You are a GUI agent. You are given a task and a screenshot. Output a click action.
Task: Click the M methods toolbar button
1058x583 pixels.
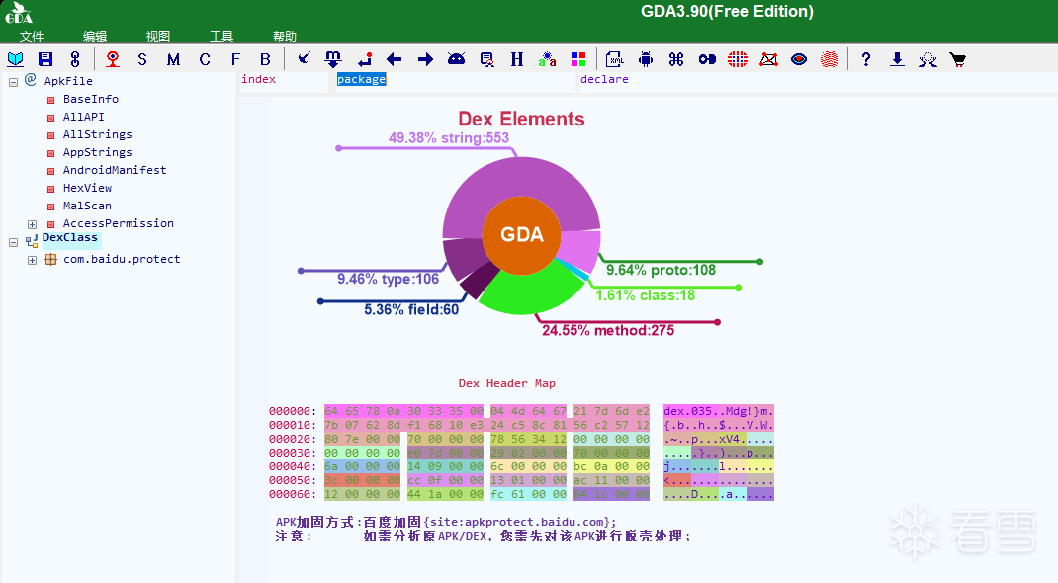pos(173,59)
